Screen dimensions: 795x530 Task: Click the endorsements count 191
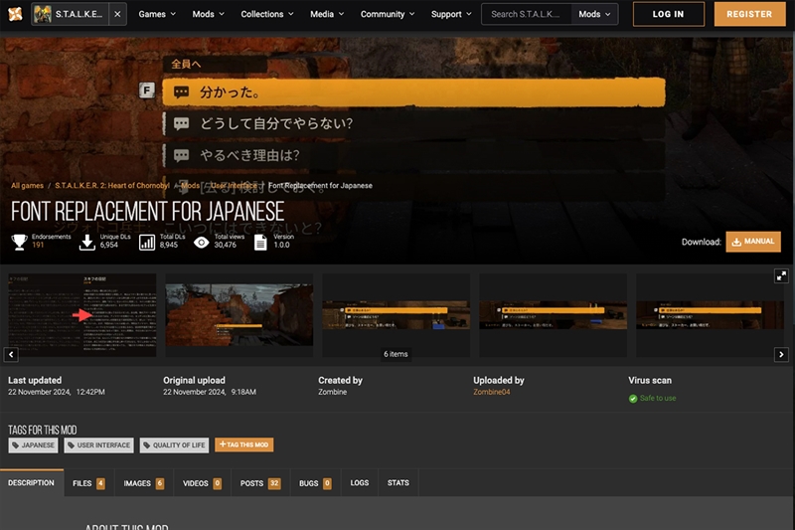coord(38,245)
